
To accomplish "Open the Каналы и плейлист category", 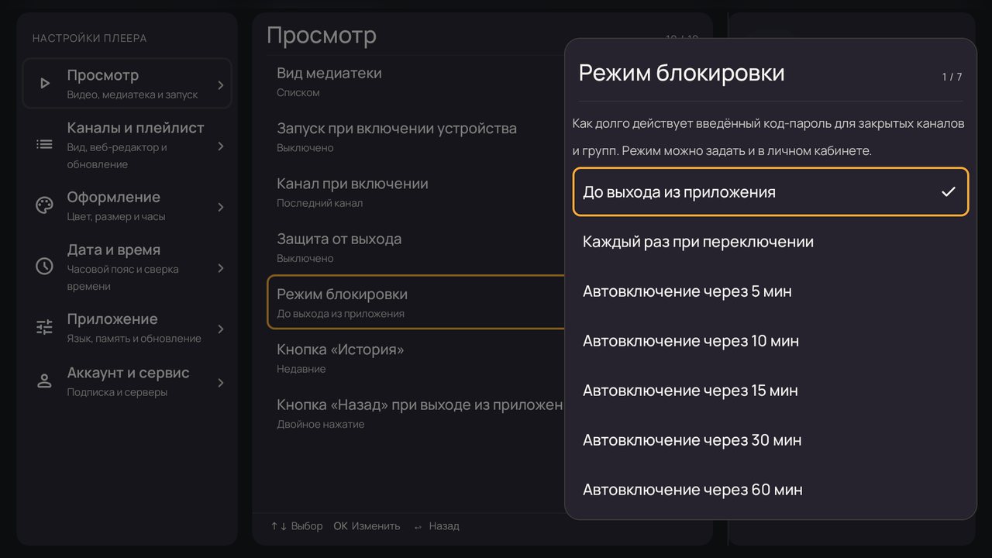I will (x=127, y=145).
